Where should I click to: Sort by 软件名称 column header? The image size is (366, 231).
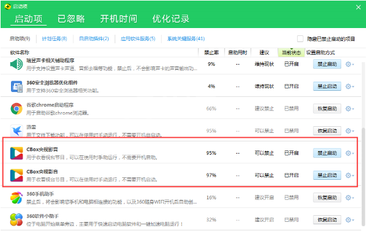[20, 53]
